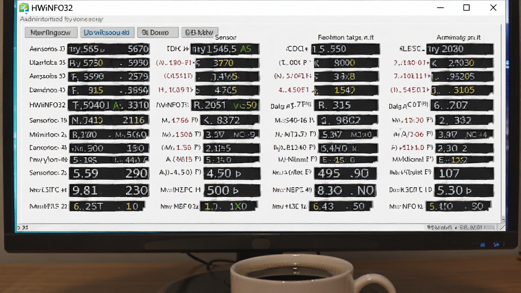521x293 pixels.
Task: Close the HWiNFO32 window
Action: click(x=493, y=8)
